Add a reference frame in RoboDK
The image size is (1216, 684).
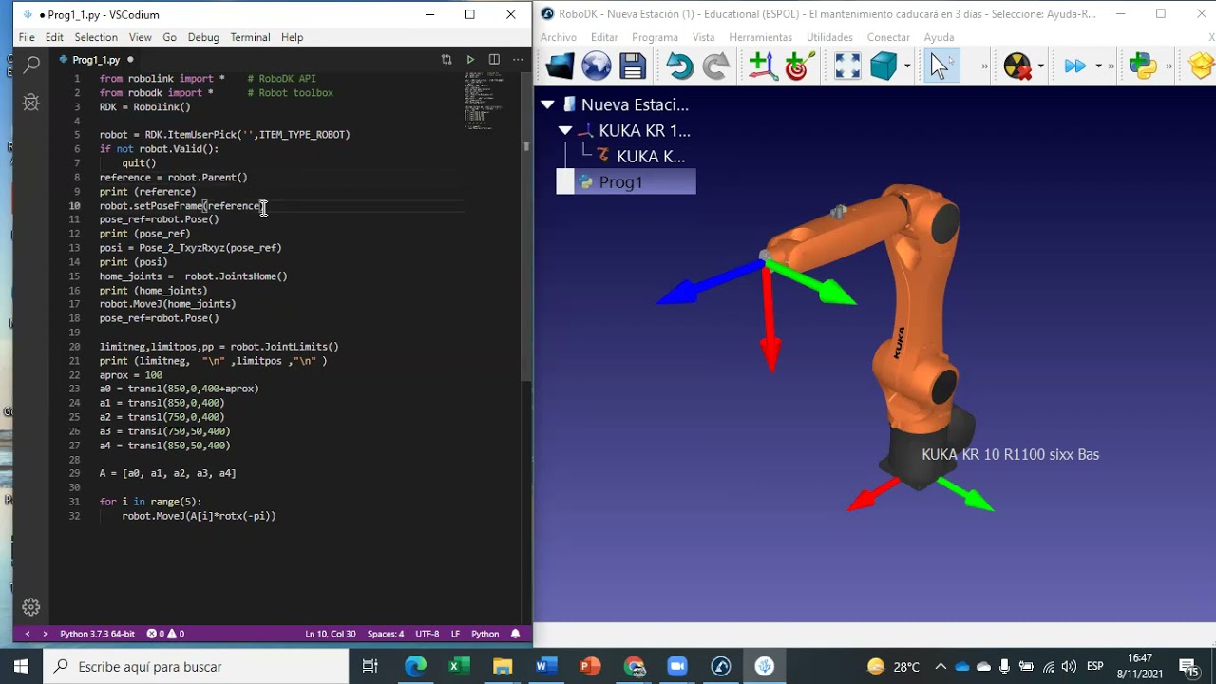point(762,66)
